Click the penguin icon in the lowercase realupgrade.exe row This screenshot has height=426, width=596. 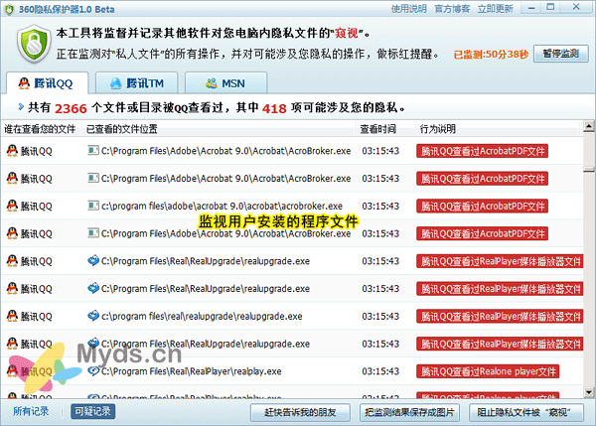tap(12, 316)
